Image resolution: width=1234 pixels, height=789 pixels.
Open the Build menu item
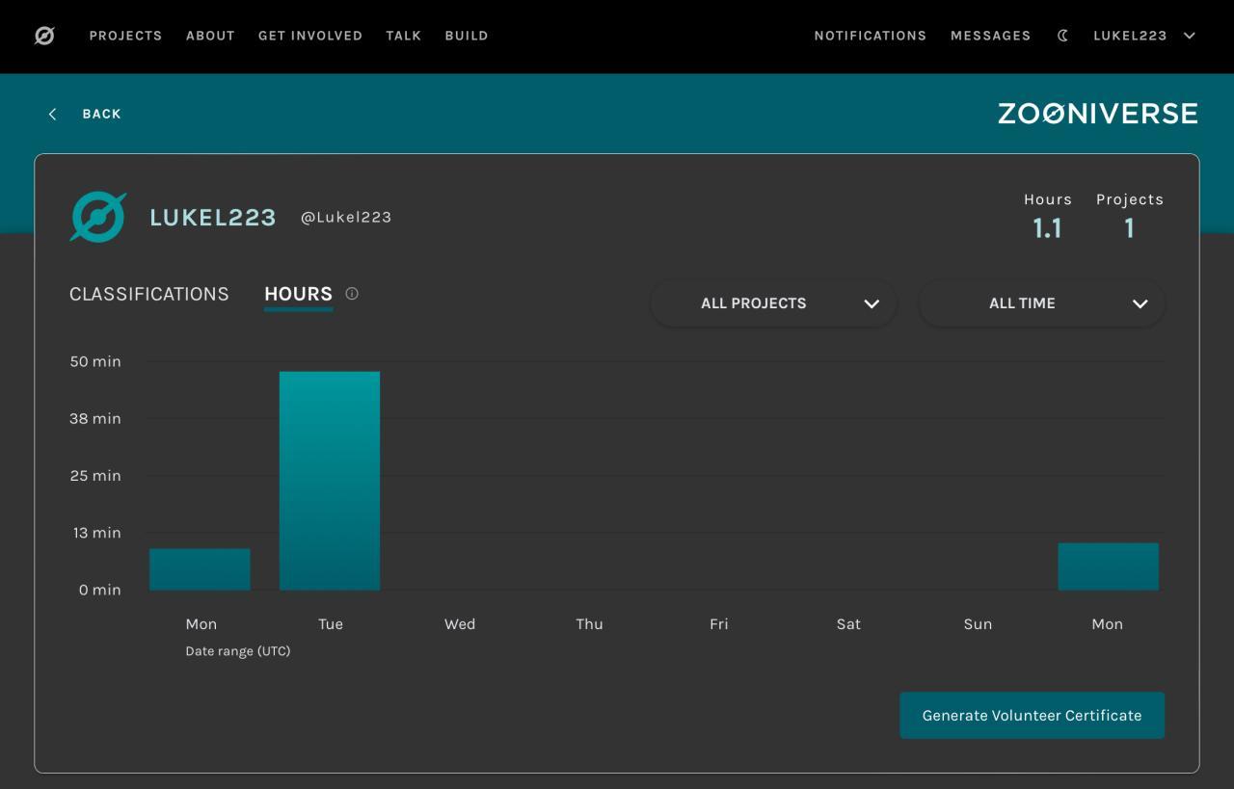point(467,36)
